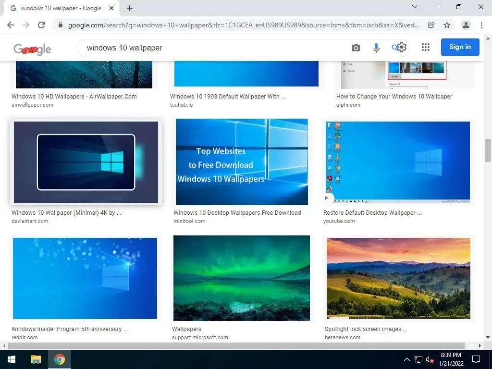Screen dimensions: 492x369
Task: Click the vertical scrollbar down arrow
Action: 488,338
